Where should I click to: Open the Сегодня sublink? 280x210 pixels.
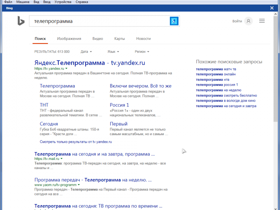49,124
